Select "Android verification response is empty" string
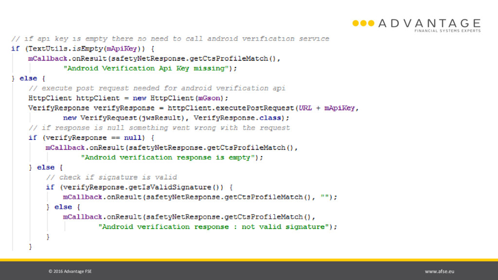 168,157
